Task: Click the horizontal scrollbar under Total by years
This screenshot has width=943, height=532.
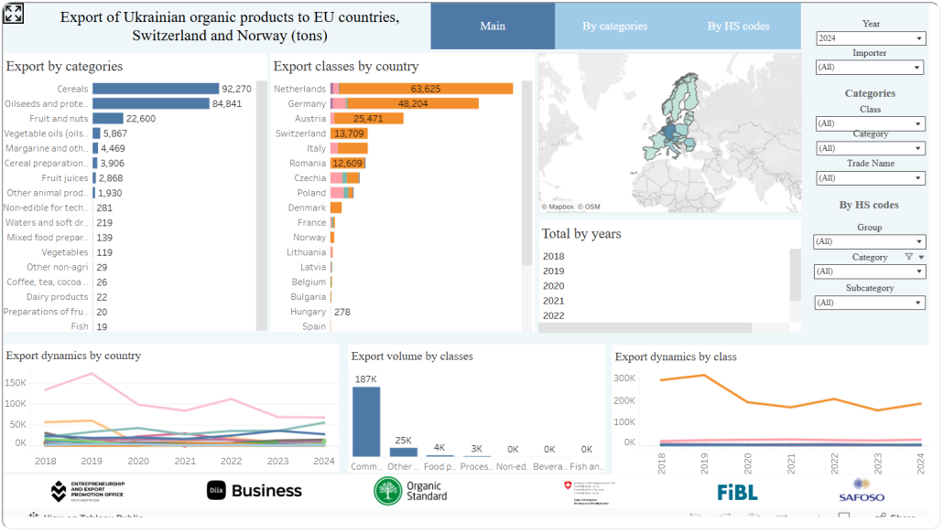Action: (645, 328)
